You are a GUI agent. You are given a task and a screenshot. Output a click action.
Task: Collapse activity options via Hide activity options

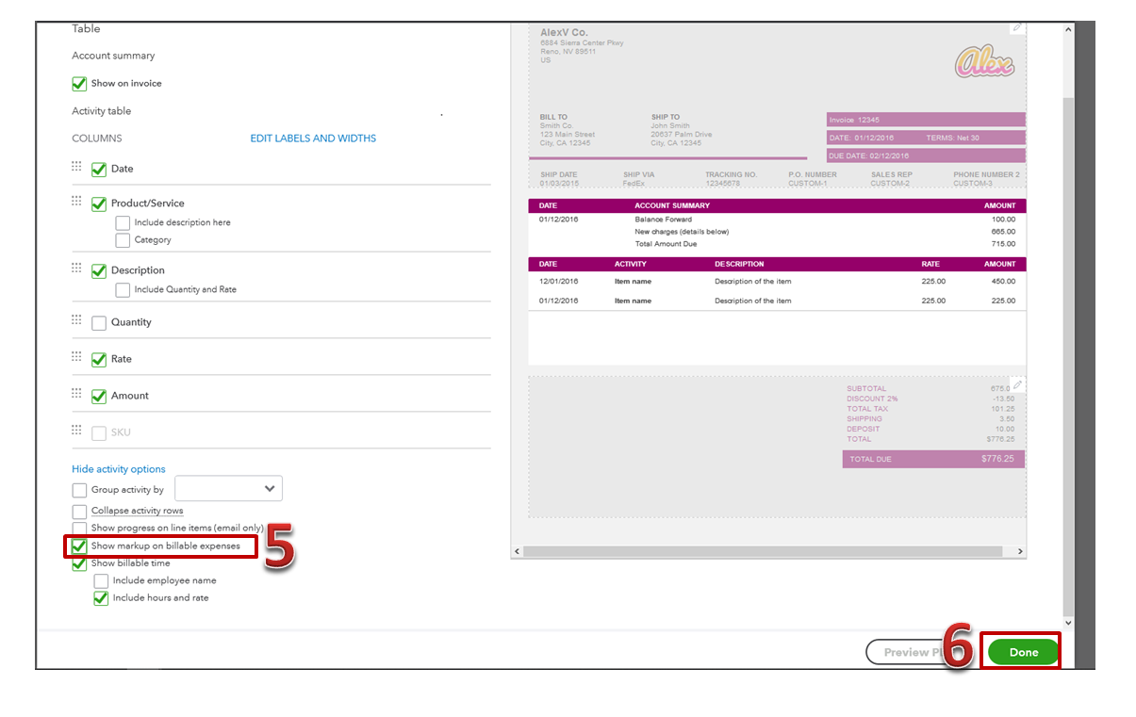pos(118,468)
